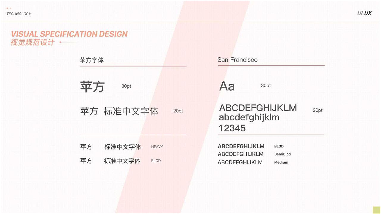Open the Medium weight row
Viewport: 381px width, 214px height.
click(281, 162)
